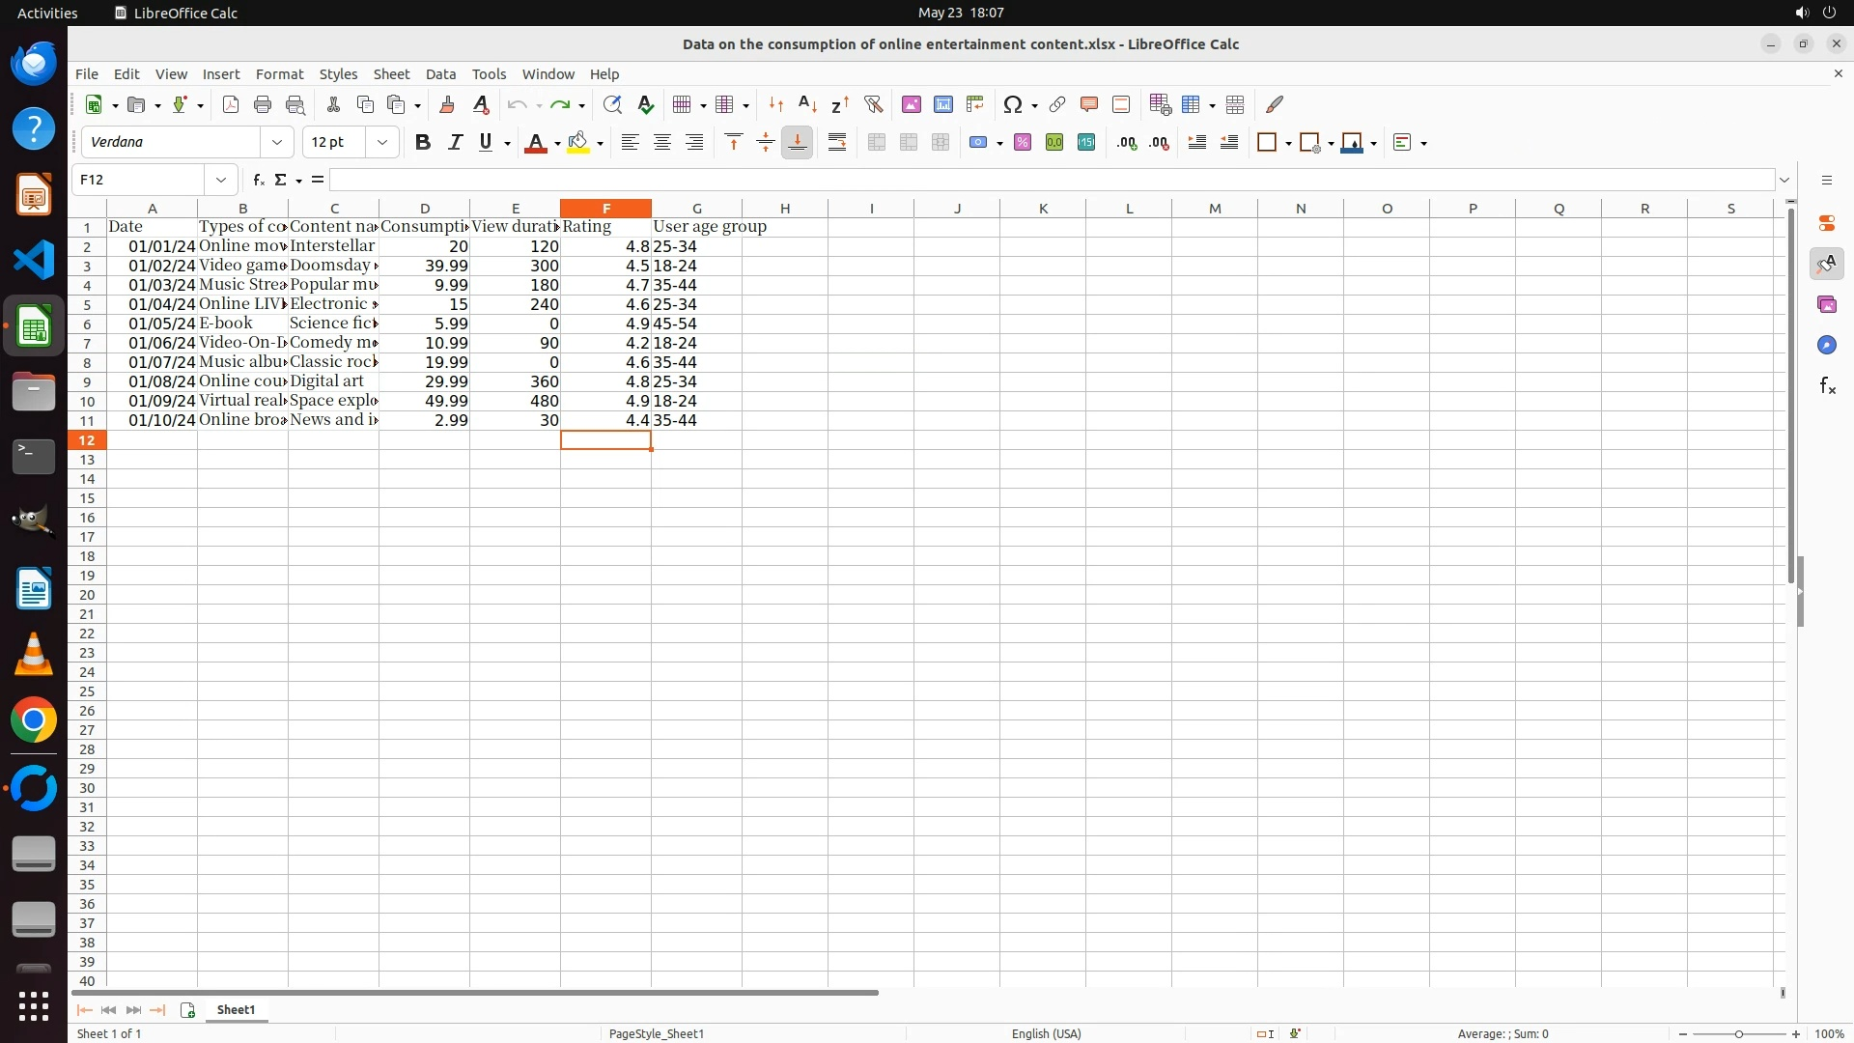
Task: Click the formula input line
Action: [1053, 180]
